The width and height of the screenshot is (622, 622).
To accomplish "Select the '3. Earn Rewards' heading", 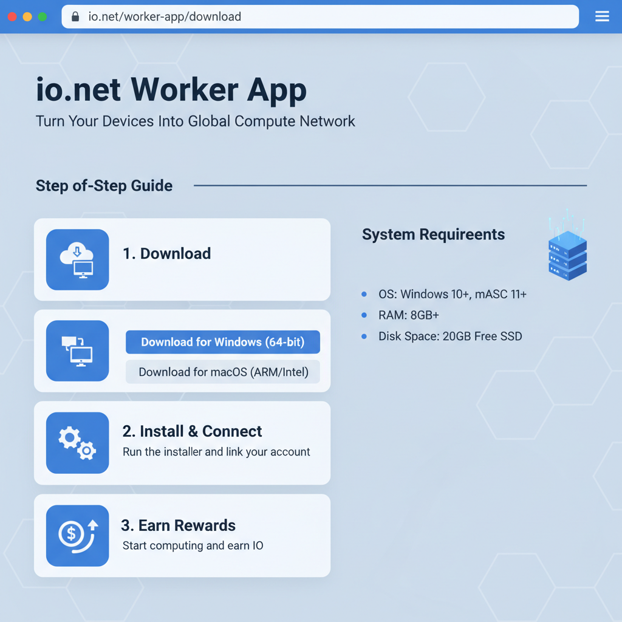I will [178, 525].
